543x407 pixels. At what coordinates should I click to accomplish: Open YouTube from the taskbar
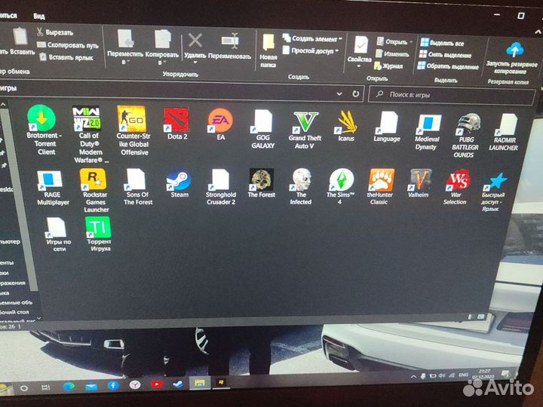[157, 384]
